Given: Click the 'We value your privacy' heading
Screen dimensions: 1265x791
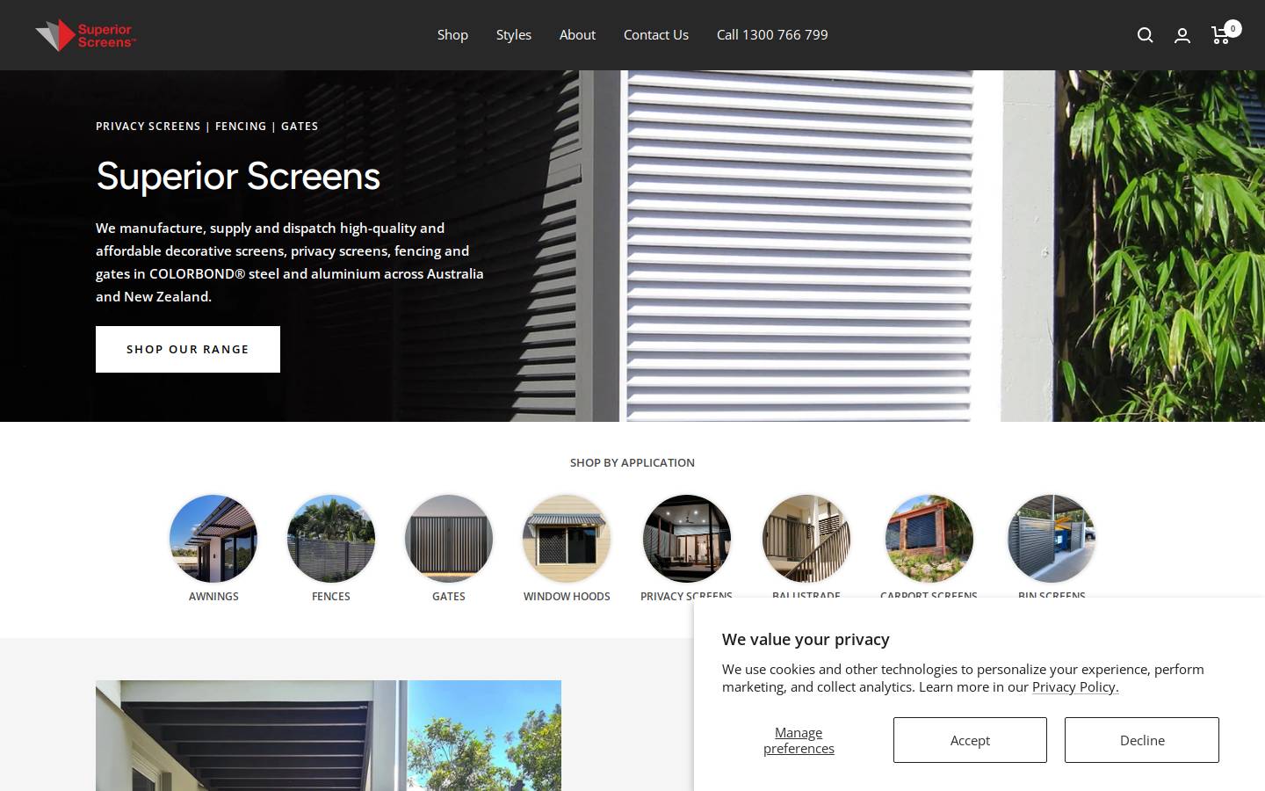Looking at the screenshot, I should pyautogui.click(x=806, y=639).
